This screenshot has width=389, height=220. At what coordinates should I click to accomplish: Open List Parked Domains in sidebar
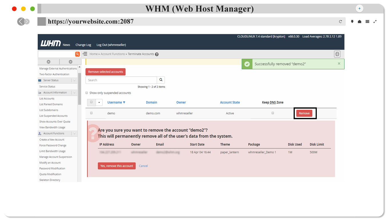51,104
